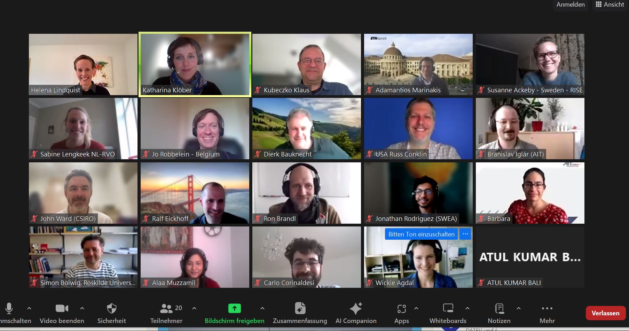Open the Whiteboards tool

(448, 309)
